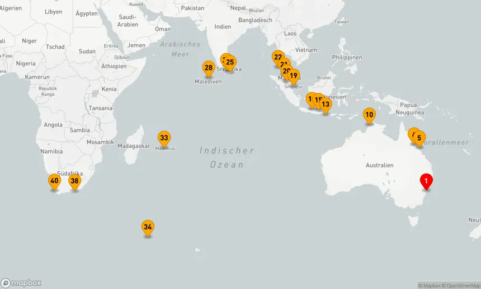Open orange marker 40 at the Cape
Viewport: 481px width, 289px height.
[x=54, y=181]
